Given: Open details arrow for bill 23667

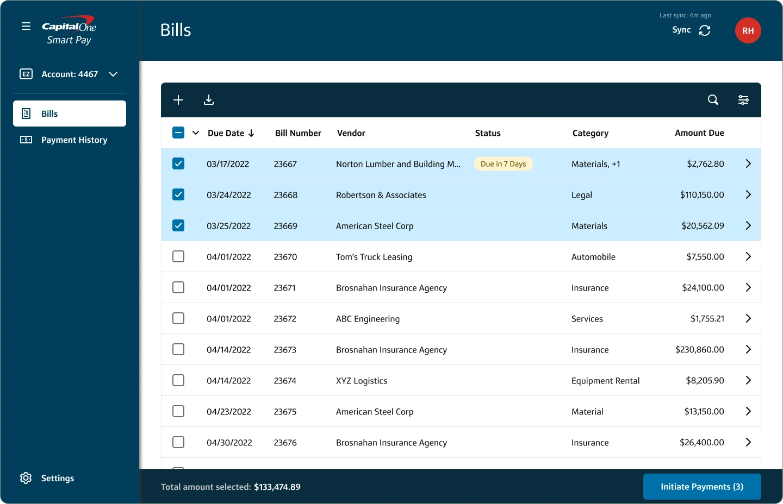Looking at the screenshot, I should coord(748,163).
